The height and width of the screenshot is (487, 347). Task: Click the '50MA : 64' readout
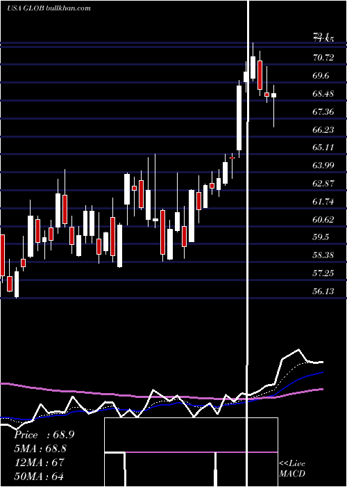pos(39,475)
